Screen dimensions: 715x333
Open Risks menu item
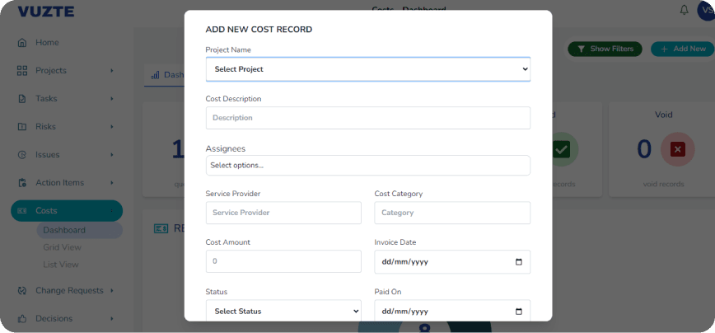click(45, 127)
